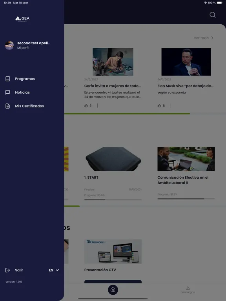Tap the home button in bottom bar
Image resolution: width=226 pixels, height=301 pixels.
click(113, 290)
